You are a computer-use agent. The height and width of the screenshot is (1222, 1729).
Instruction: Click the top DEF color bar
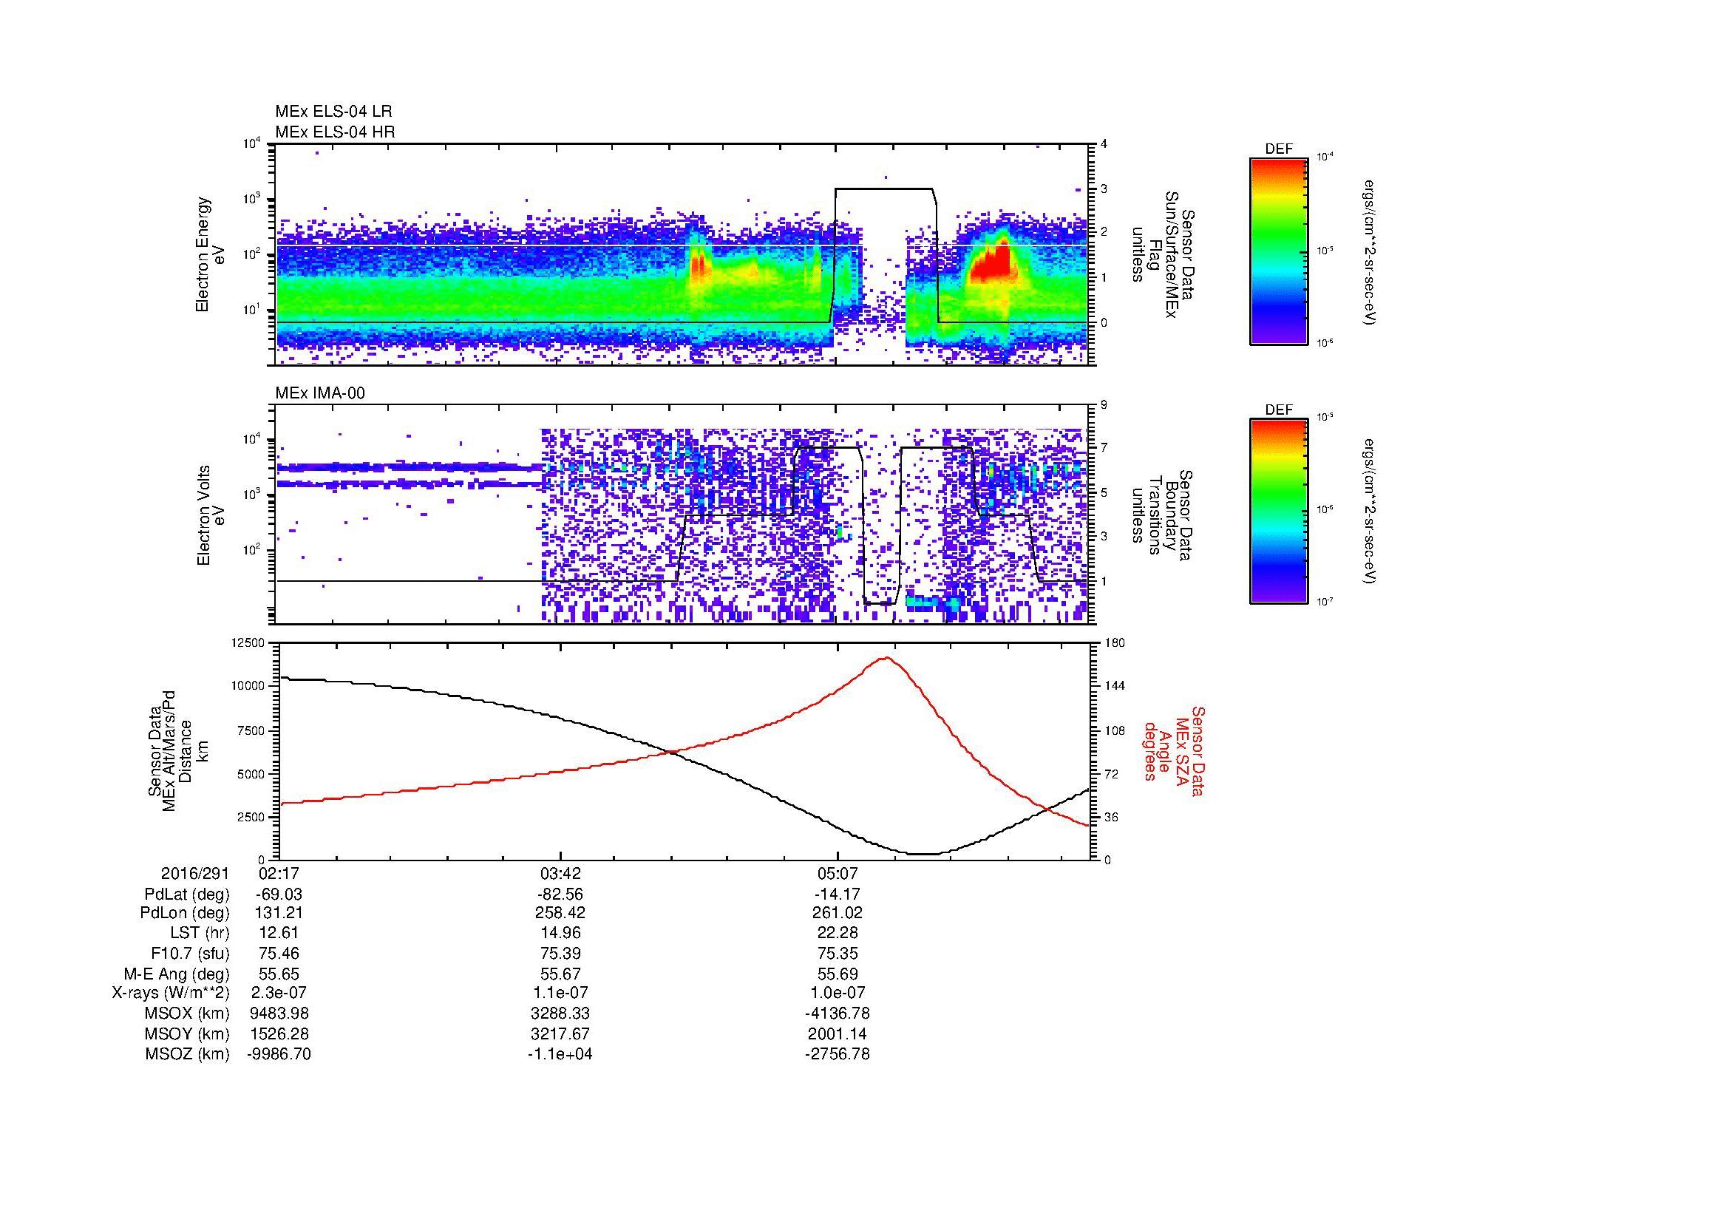(1279, 251)
